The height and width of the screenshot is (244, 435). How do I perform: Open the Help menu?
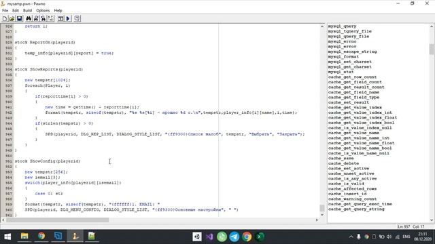(58, 11)
